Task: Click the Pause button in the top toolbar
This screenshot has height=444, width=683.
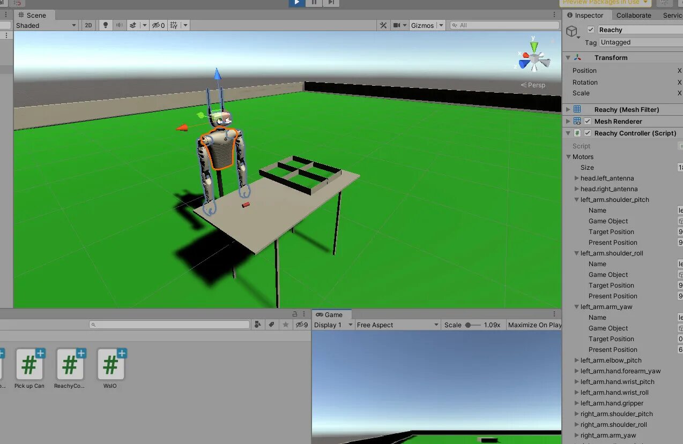Action: [314, 3]
